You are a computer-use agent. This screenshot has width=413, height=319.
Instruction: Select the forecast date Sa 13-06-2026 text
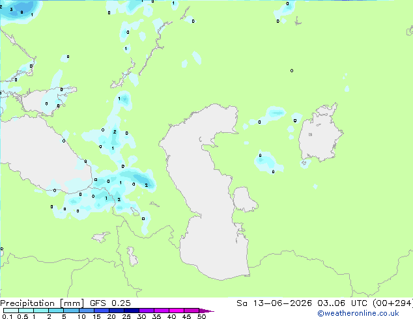274,303
